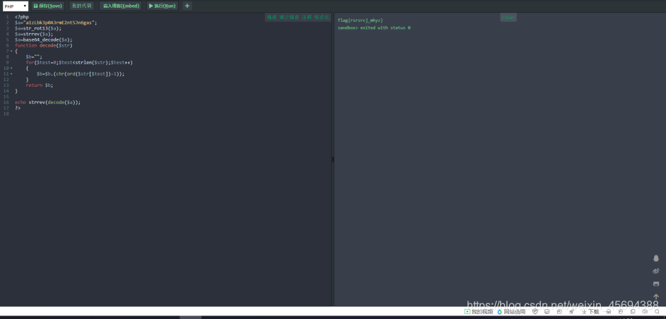Click the for loop line in code
This screenshot has height=319, width=666.
(x=79, y=62)
